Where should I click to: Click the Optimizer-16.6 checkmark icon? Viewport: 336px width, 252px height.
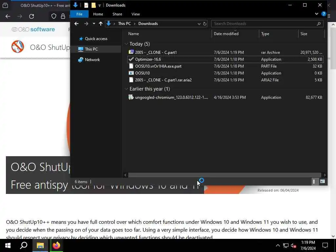click(131, 59)
